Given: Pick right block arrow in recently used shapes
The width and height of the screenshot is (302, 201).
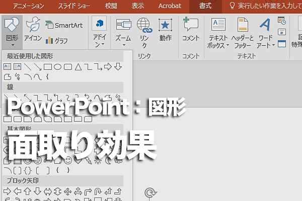Looking at the screenshot, I should [108, 67].
